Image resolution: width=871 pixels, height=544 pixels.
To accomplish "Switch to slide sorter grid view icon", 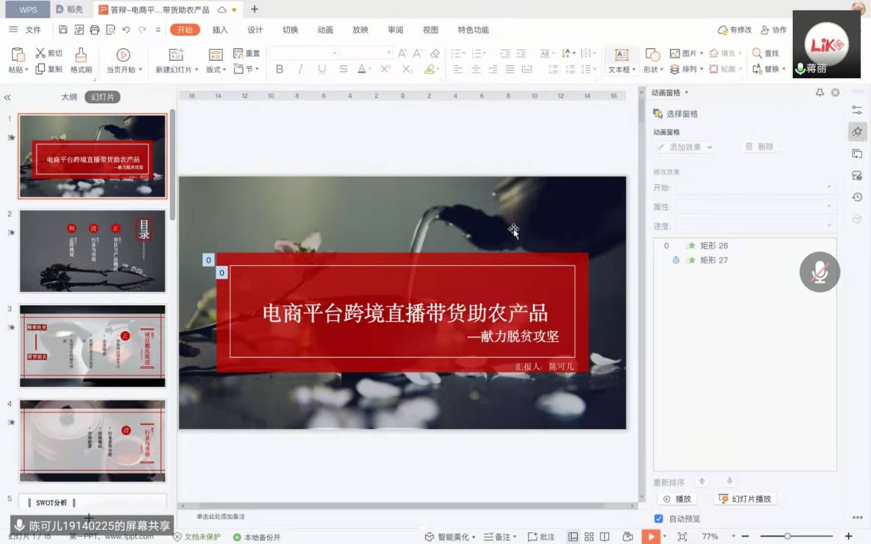I will point(589,536).
